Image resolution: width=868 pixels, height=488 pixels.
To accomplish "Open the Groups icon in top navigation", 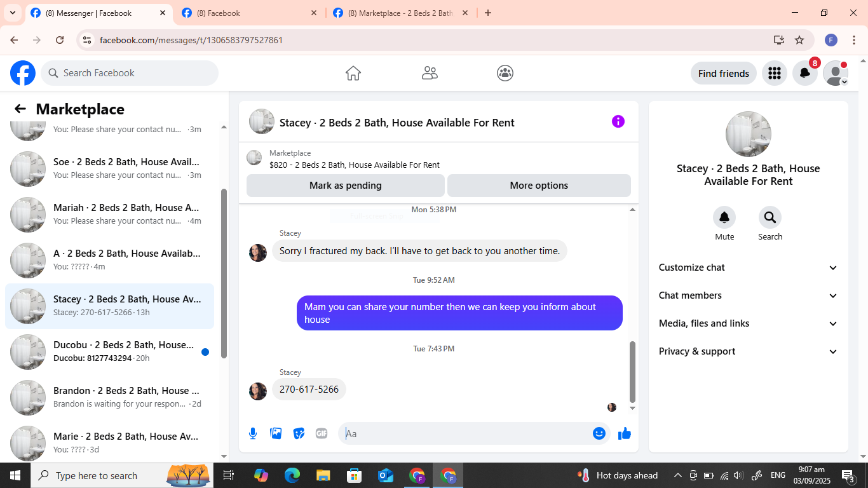I will (505, 73).
